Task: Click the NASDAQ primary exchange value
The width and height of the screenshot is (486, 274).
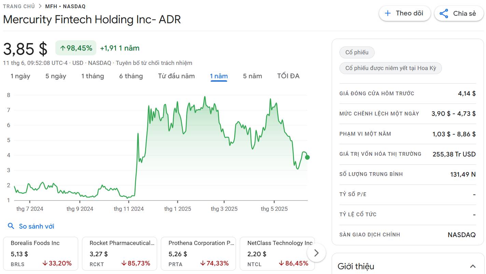Action: (x=461, y=235)
